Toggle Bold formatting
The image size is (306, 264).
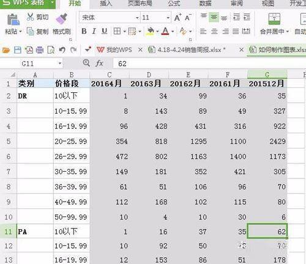[84, 31]
